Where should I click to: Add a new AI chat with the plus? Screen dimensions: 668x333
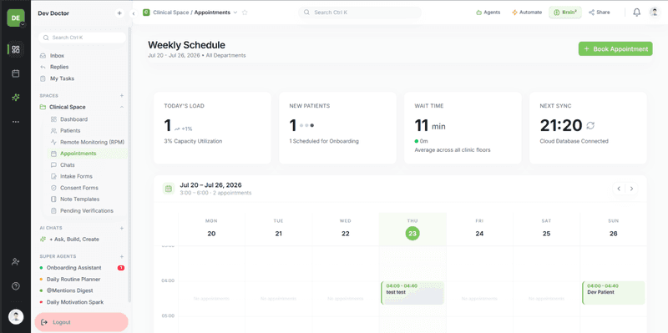(122, 228)
